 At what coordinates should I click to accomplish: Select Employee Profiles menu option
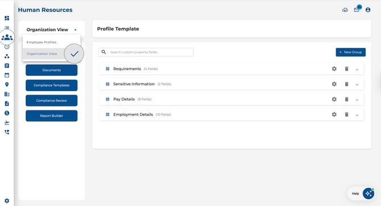pyautogui.click(x=52, y=42)
